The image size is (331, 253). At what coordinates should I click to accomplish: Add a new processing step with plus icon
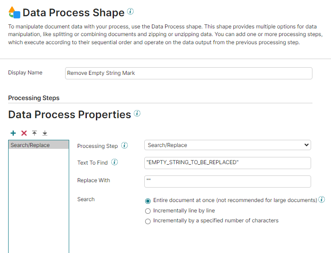click(x=13, y=133)
